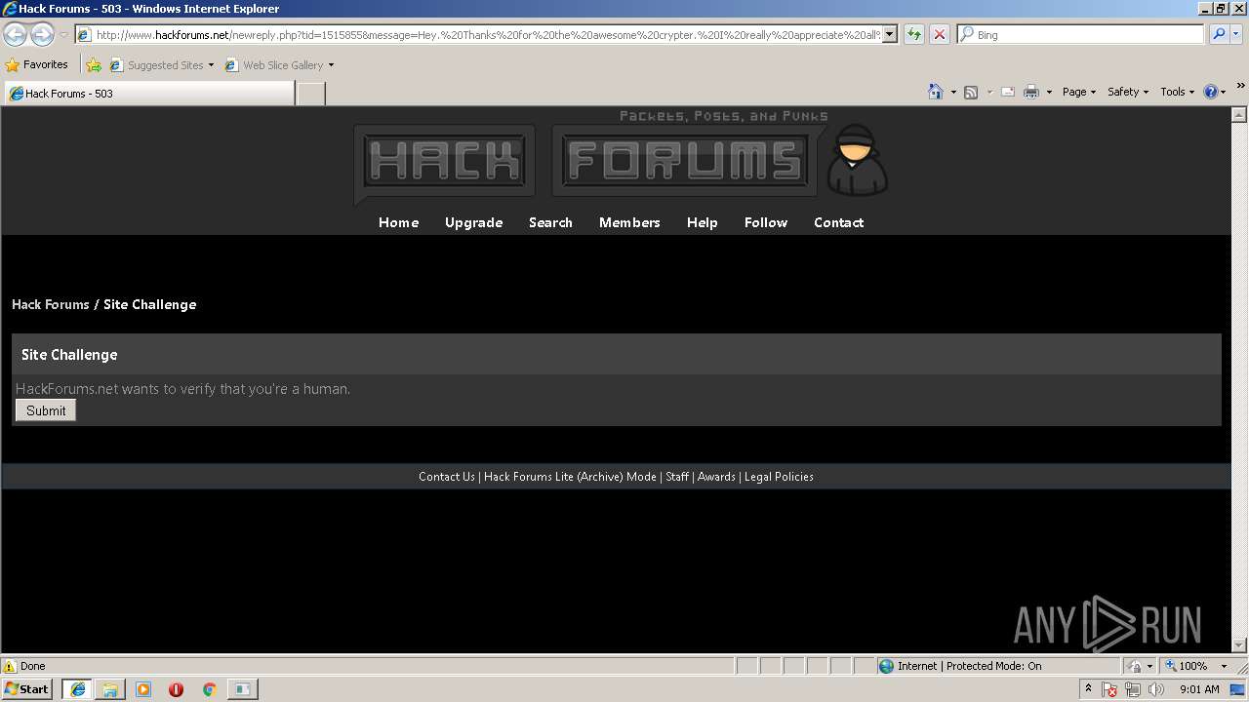Click the hooded hacker mascot logo
This screenshot has height=702, width=1249.
tap(857, 160)
